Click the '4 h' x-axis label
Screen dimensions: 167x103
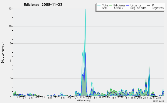(x=37, y=97)
